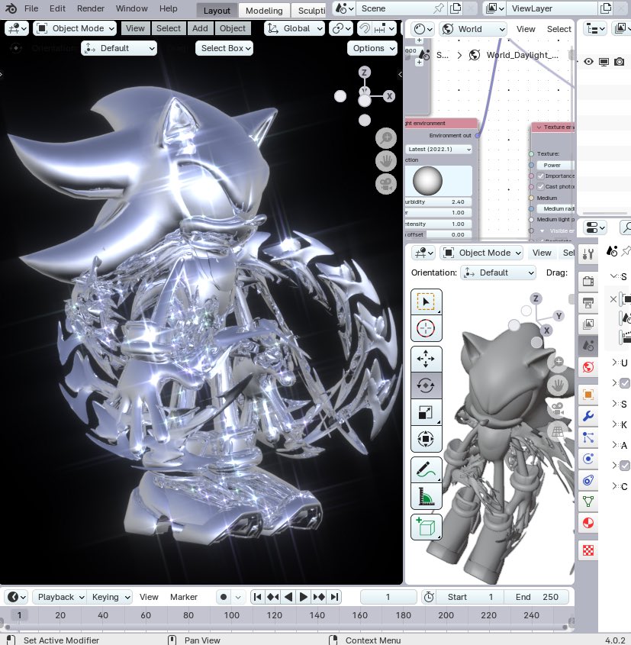Open Physics properties tab
The image size is (631, 645).
tap(588, 459)
